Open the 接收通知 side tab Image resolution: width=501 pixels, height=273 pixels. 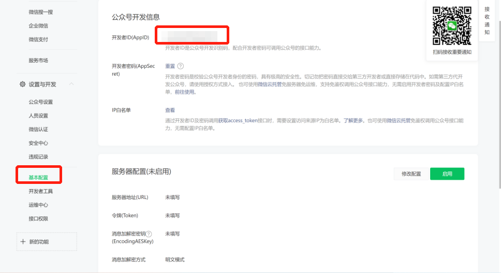[487, 21]
